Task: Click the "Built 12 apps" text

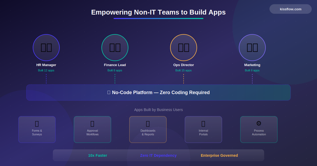Action: (x=46, y=71)
